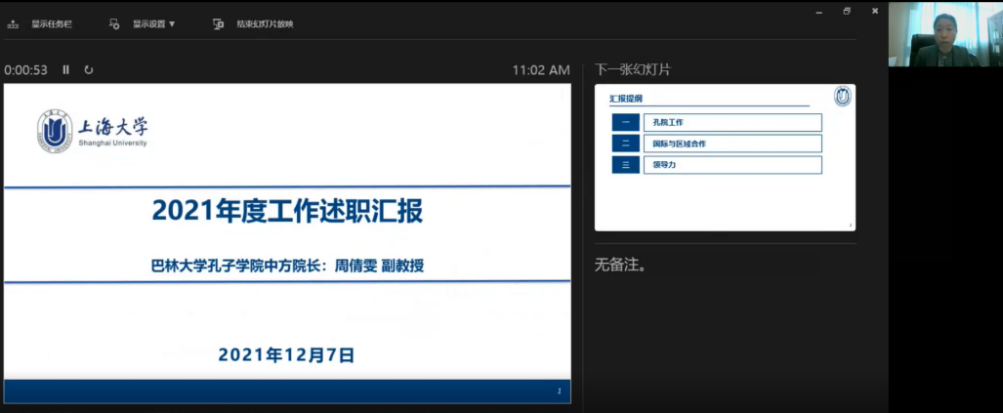Click the presenter webcam video tile

[945, 34]
